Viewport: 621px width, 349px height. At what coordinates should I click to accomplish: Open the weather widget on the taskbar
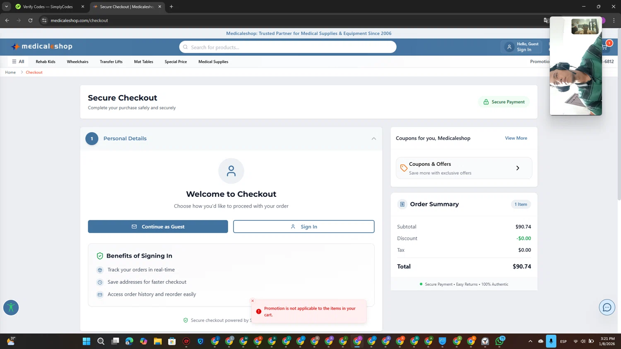(x=11, y=341)
